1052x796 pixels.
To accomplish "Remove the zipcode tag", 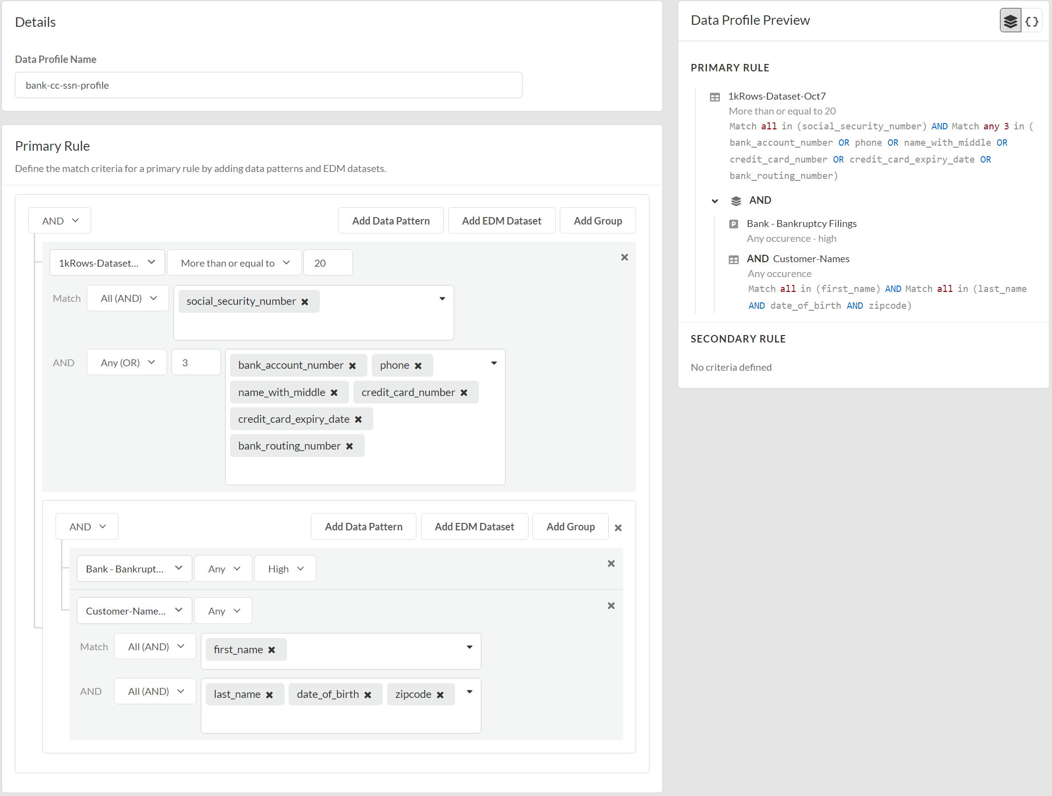I will (x=440, y=695).
